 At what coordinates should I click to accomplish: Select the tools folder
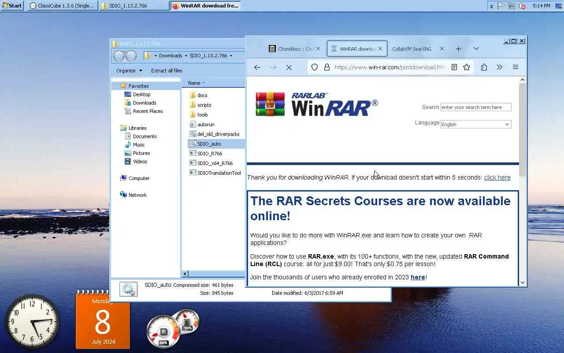click(202, 115)
